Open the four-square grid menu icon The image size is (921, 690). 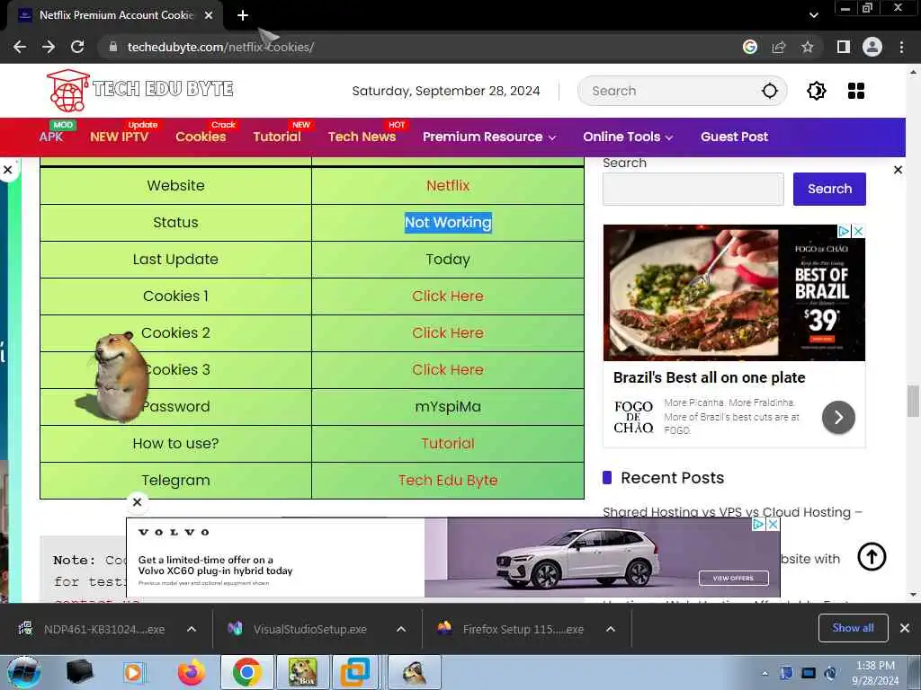tap(856, 91)
